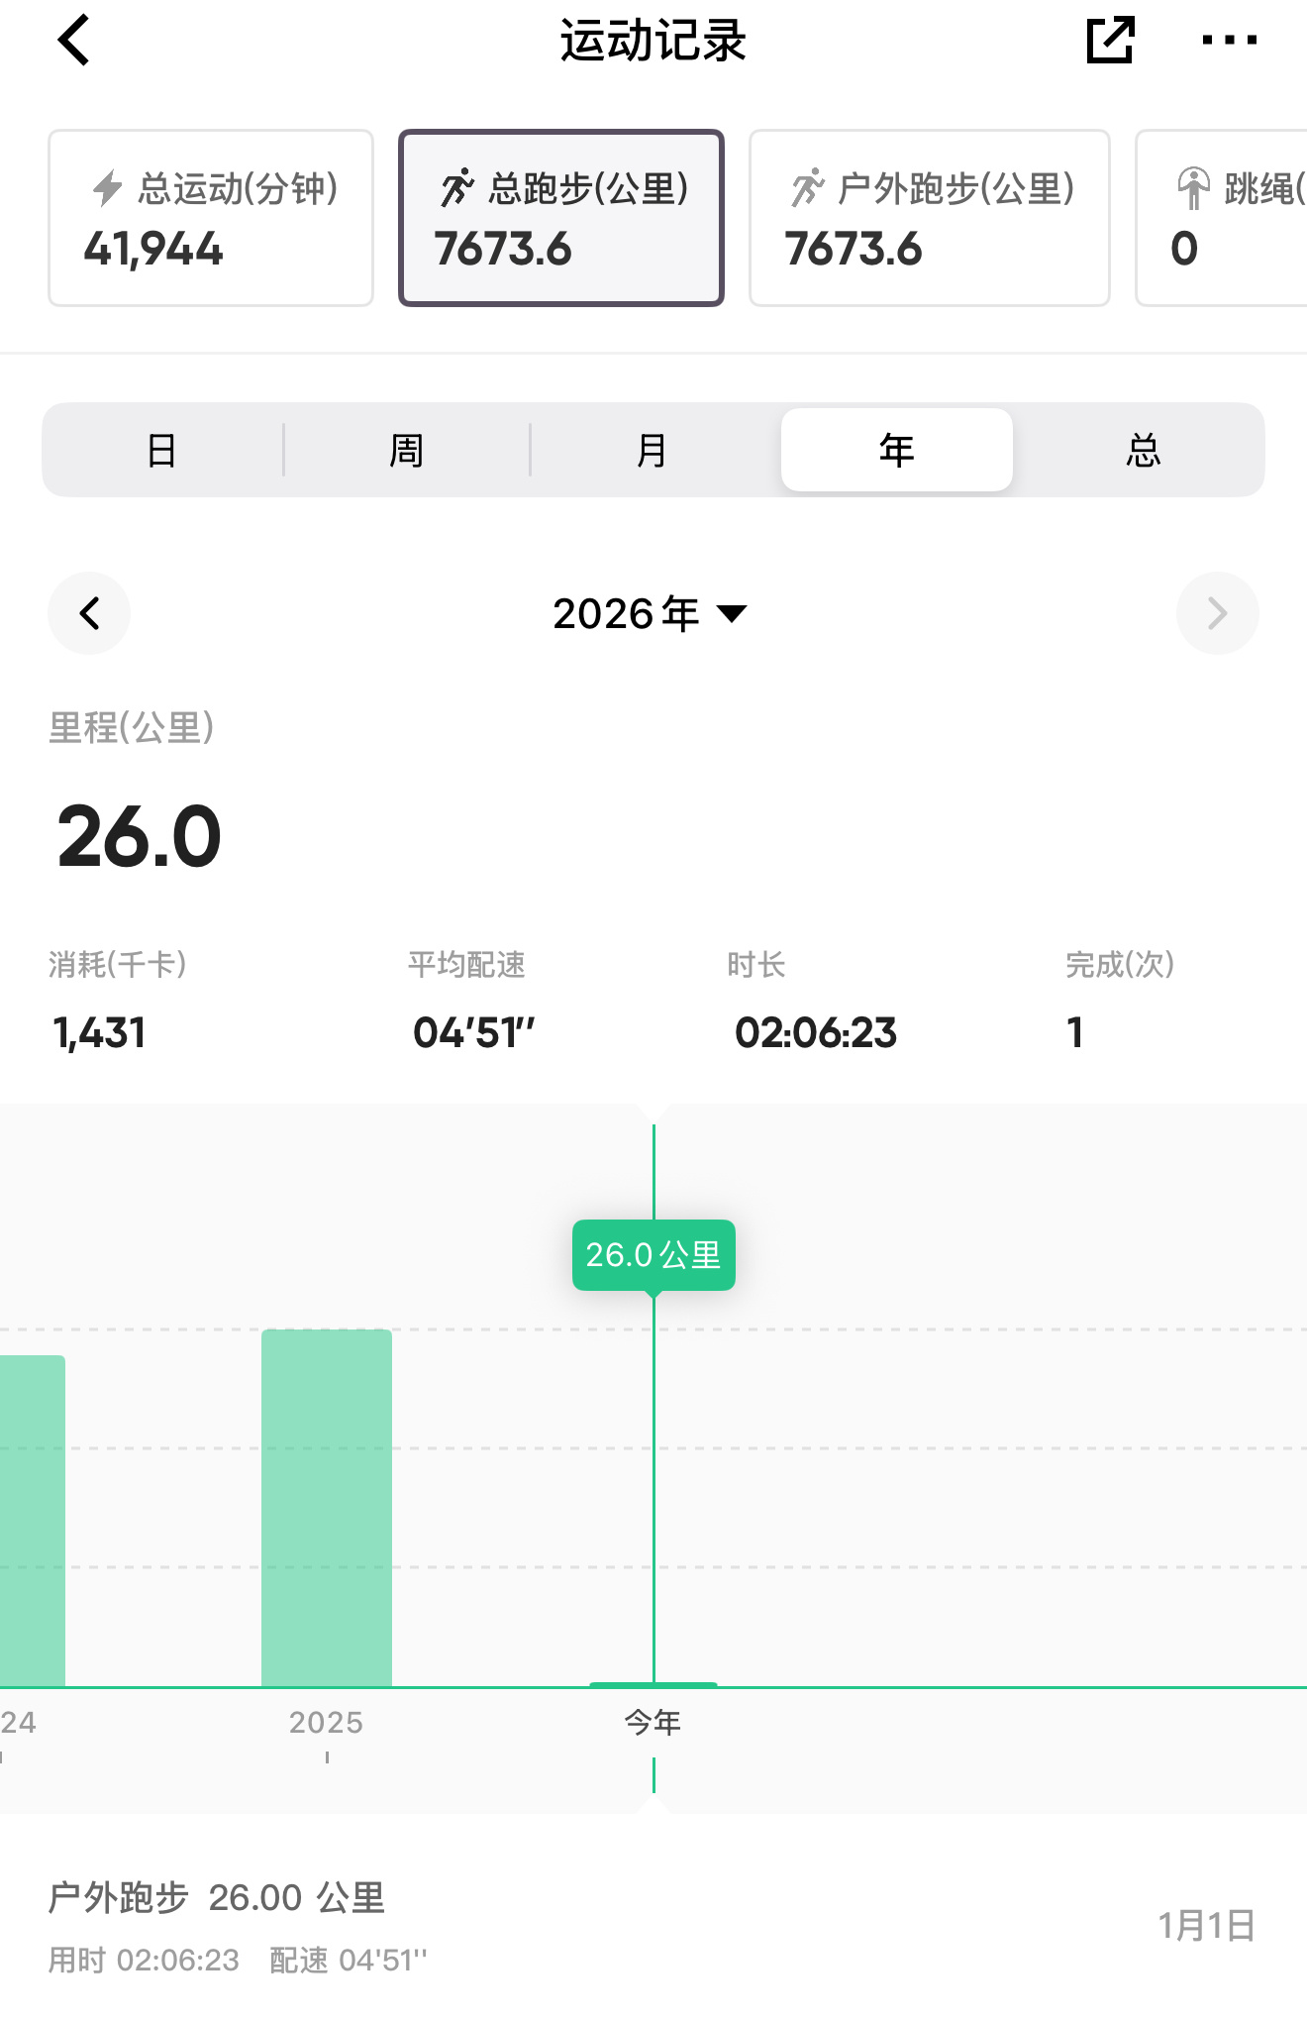This screenshot has width=1307, height=2020.
Task: Switch to the 总 (total) tab
Action: coord(1143,451)
